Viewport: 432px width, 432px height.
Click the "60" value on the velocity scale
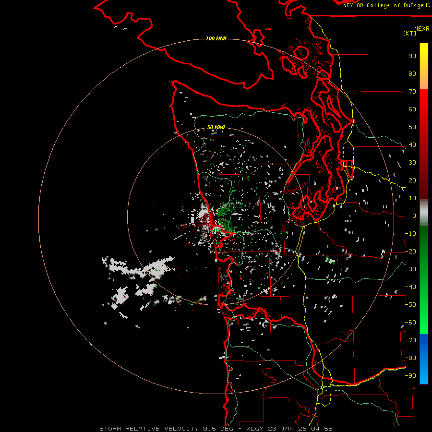pyautogui.click(x=412, y=109)
